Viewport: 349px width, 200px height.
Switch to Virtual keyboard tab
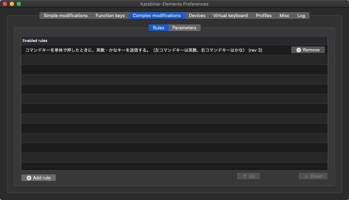(x=231, y=16)
